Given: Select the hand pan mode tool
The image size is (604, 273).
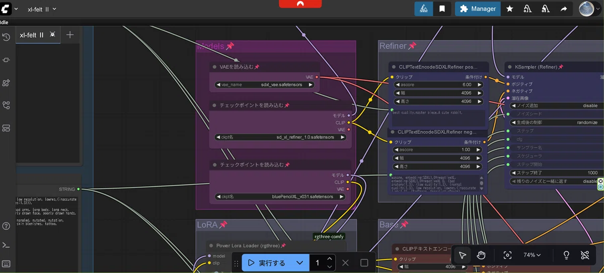Looking at the screenshot, I should point(481,255).
